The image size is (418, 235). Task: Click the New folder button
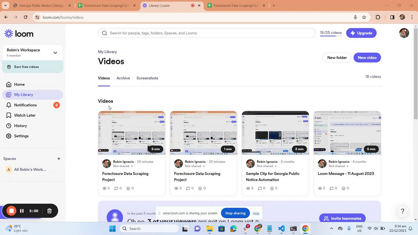click(x=337, y=58)
